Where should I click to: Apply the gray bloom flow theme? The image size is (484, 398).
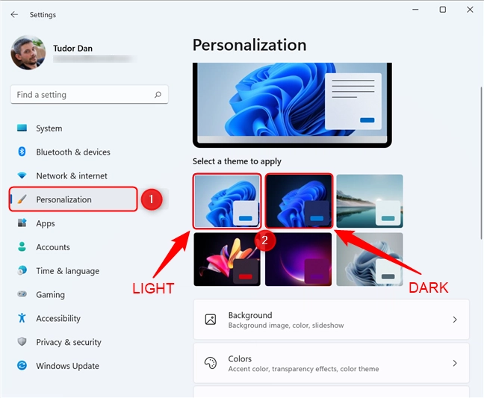click(x=370, y=259)
